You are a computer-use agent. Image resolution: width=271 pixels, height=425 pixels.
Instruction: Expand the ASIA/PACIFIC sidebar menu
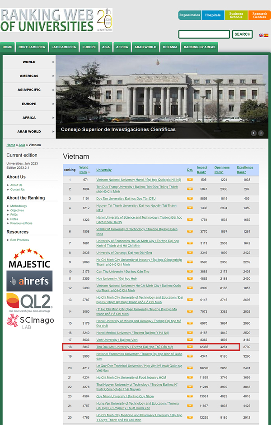pyautogui.click(x=29, y=90)
